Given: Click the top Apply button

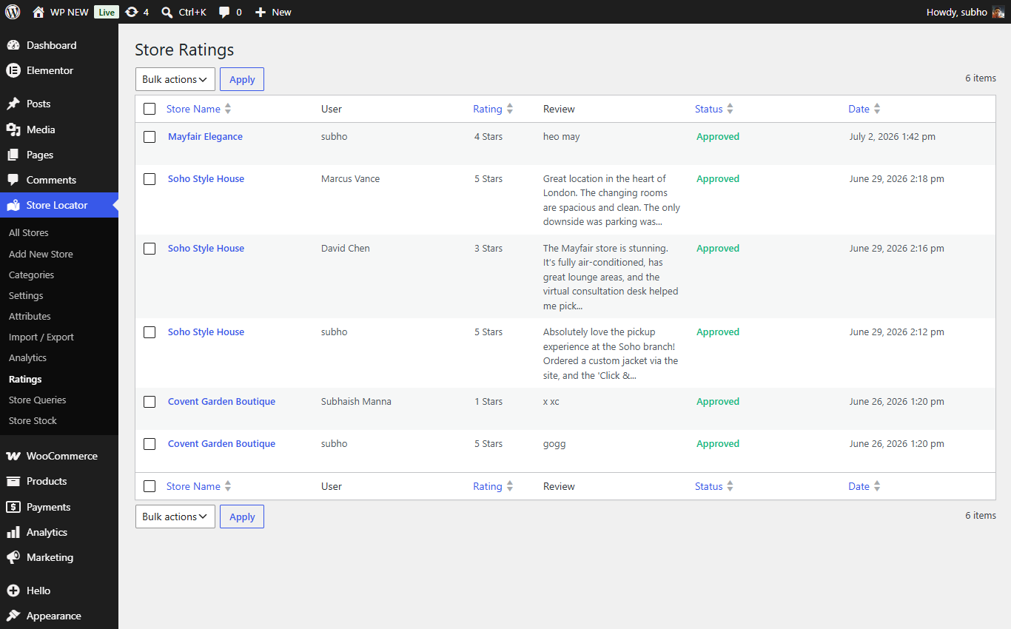Looking at the screenshot, I should tap(242, 79).
